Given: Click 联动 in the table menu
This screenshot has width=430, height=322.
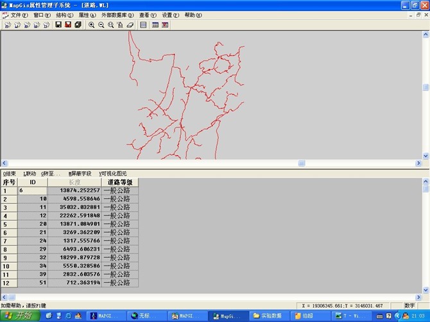Looking at the screenshot, I should pyautogui.click(x=30, y=174).
